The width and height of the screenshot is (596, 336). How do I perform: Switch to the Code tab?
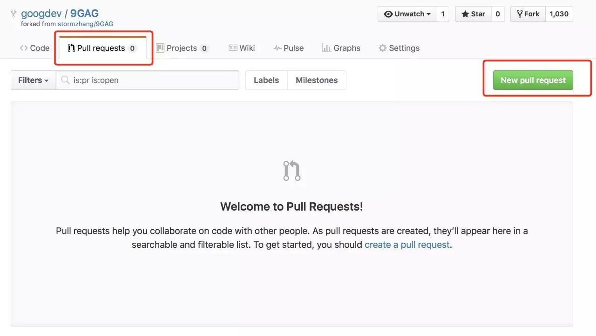[x=34, y=48]
